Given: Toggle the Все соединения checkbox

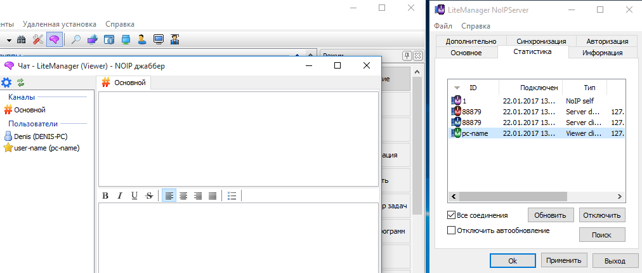Looking at the screenshot, I should coord(451,215).
